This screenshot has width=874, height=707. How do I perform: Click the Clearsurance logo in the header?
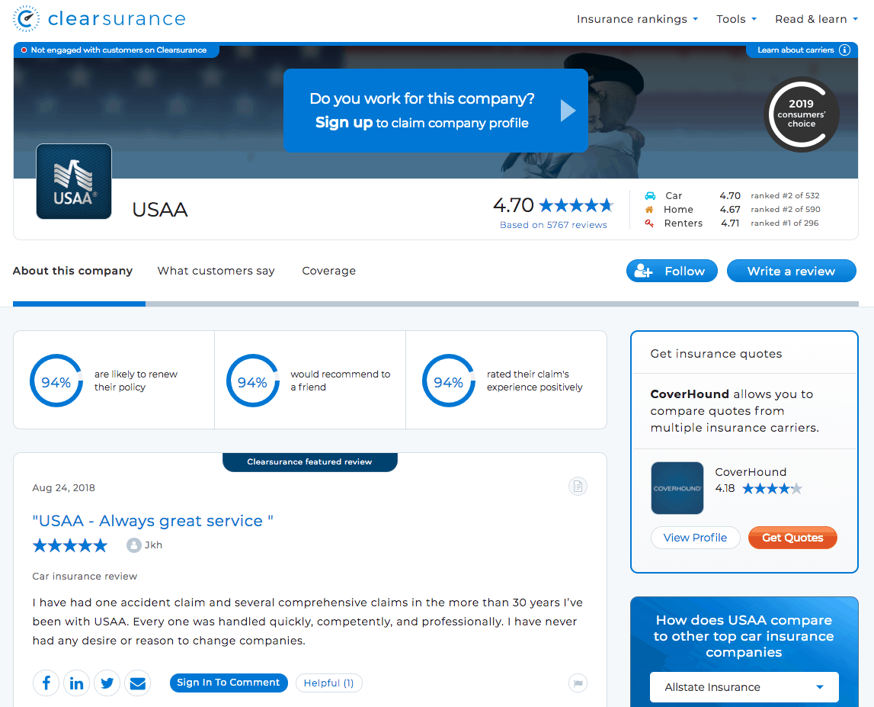click(98, 18)
